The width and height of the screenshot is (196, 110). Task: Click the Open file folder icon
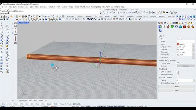pyautogui.click(x=20, y=16)
